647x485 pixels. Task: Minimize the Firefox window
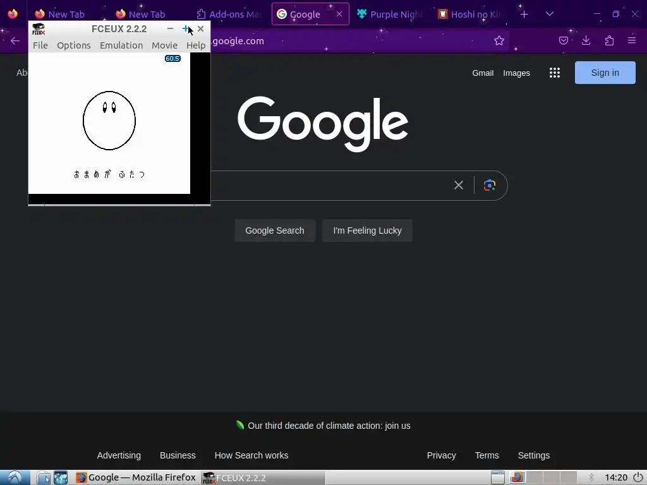[596, 14]
